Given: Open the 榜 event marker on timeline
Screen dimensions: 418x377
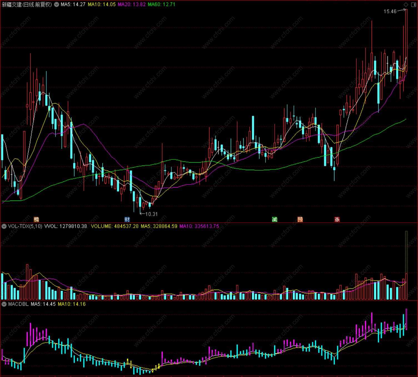Looking at the screenshot, I should coord(36,219).
